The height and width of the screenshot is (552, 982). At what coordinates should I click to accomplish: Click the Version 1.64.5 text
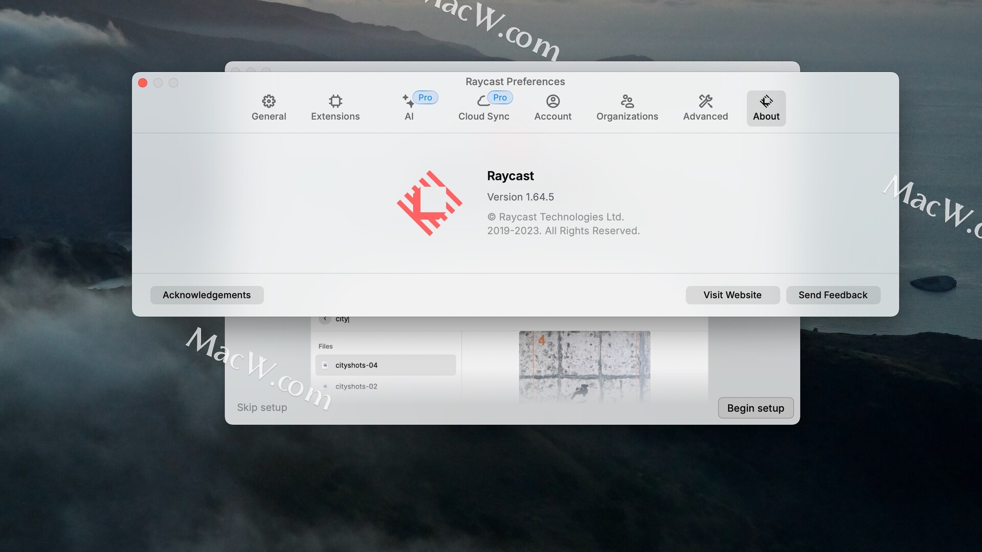[x=520, y=197]
